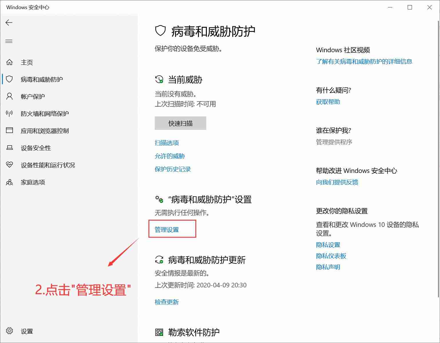Open 家庭选项 section
This screenshot has width=440, height=343.
[x=33, y=182]
